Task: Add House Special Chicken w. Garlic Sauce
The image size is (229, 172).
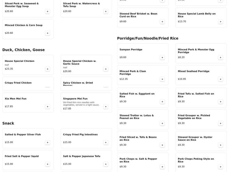Action: pos(106,69)
